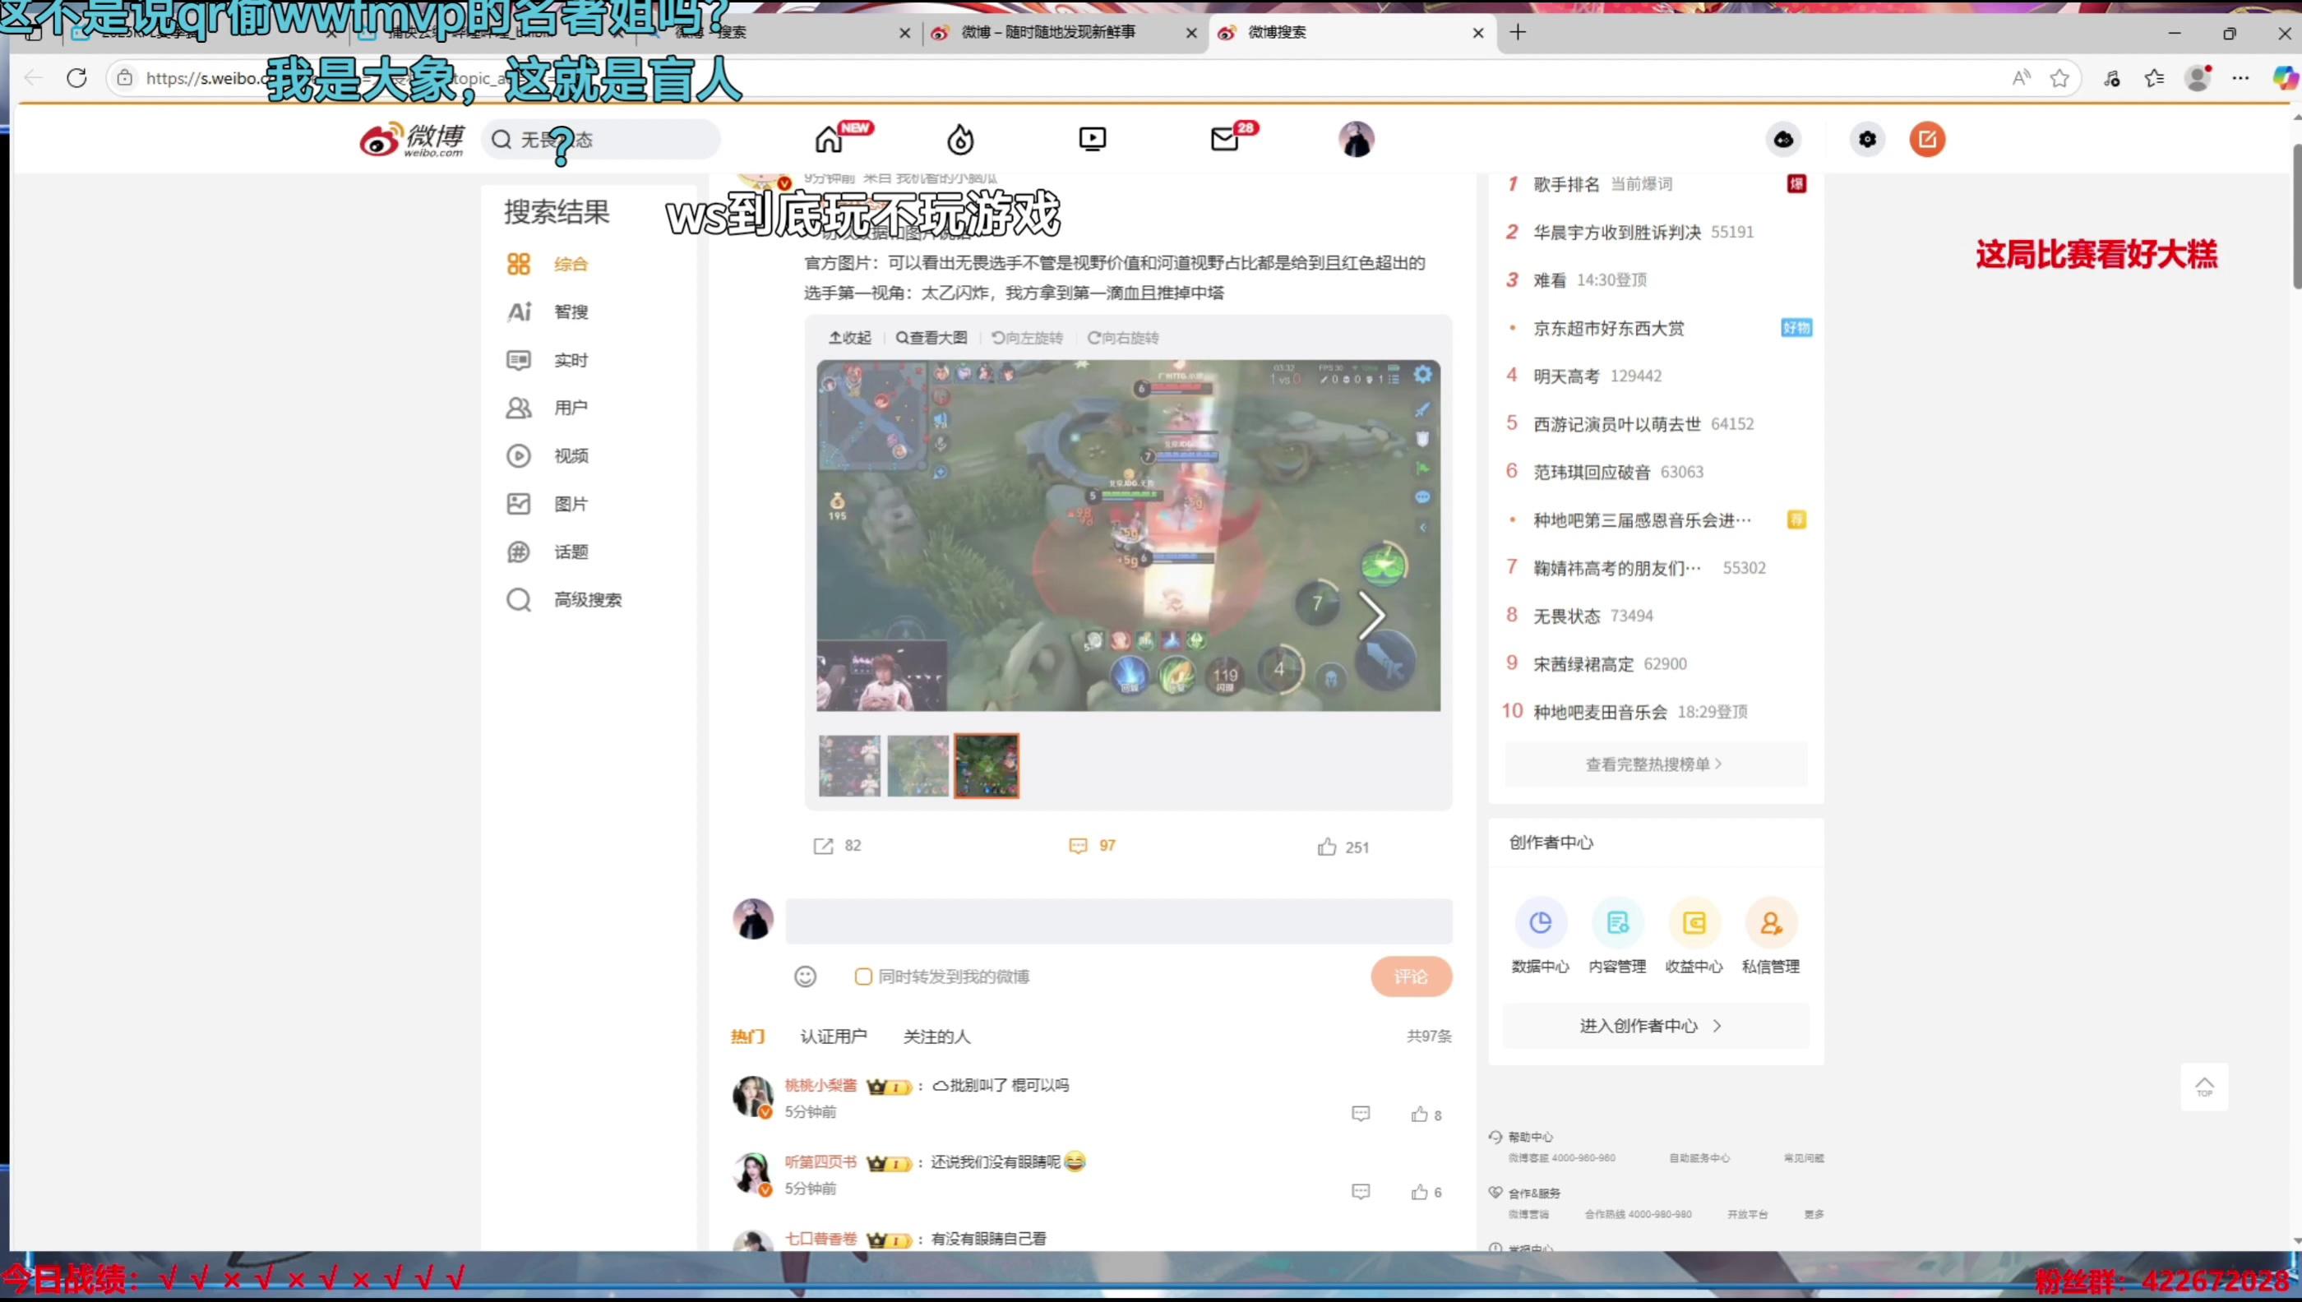Expand 查看完整热搜榜单
Image resolution: width=2302 pixels, height=1302 pixels.
pyautogui.click(x=1654, y=764)
